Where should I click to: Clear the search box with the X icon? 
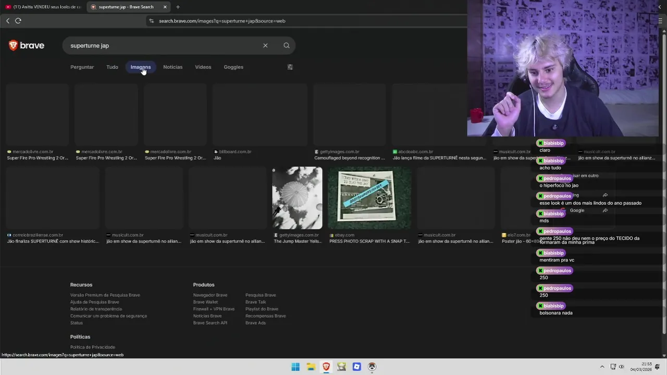(265, 45)
